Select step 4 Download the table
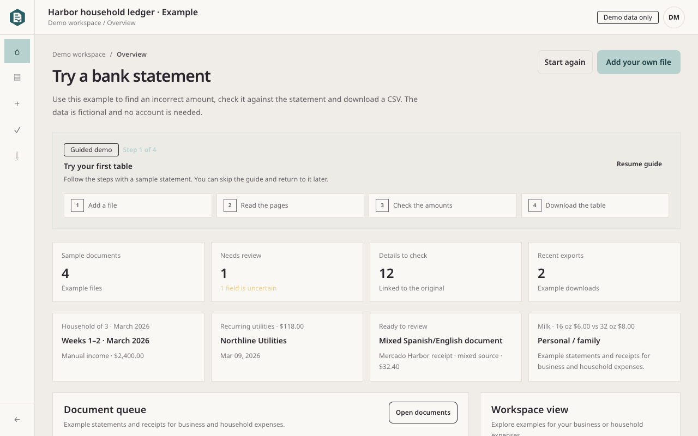698x436 pixels. [595, 205]
